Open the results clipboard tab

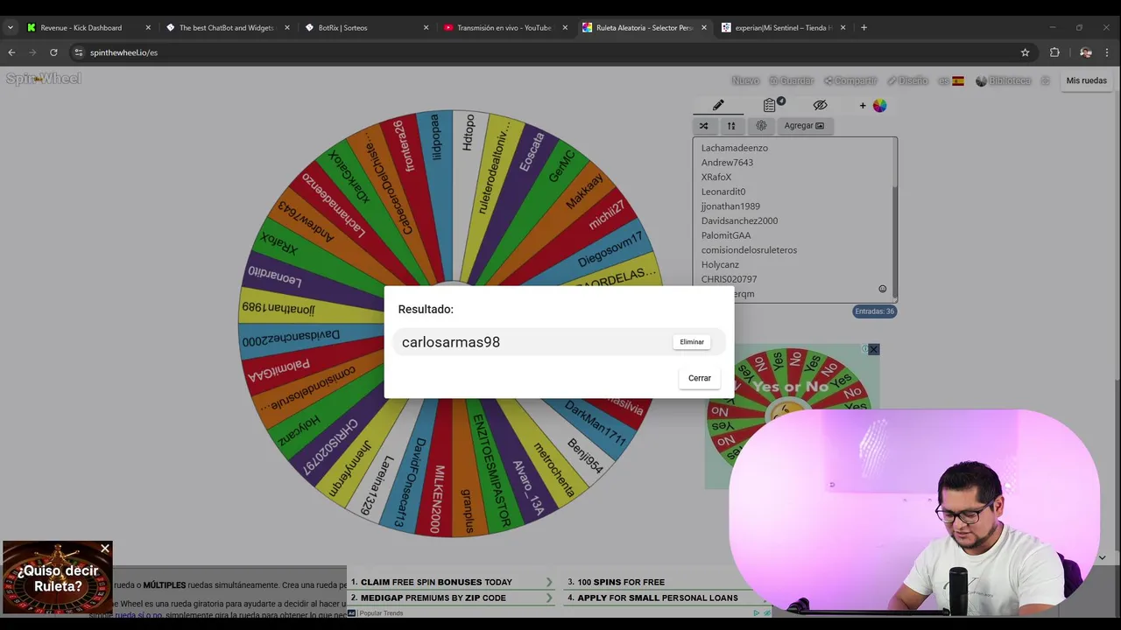[769, 105]
